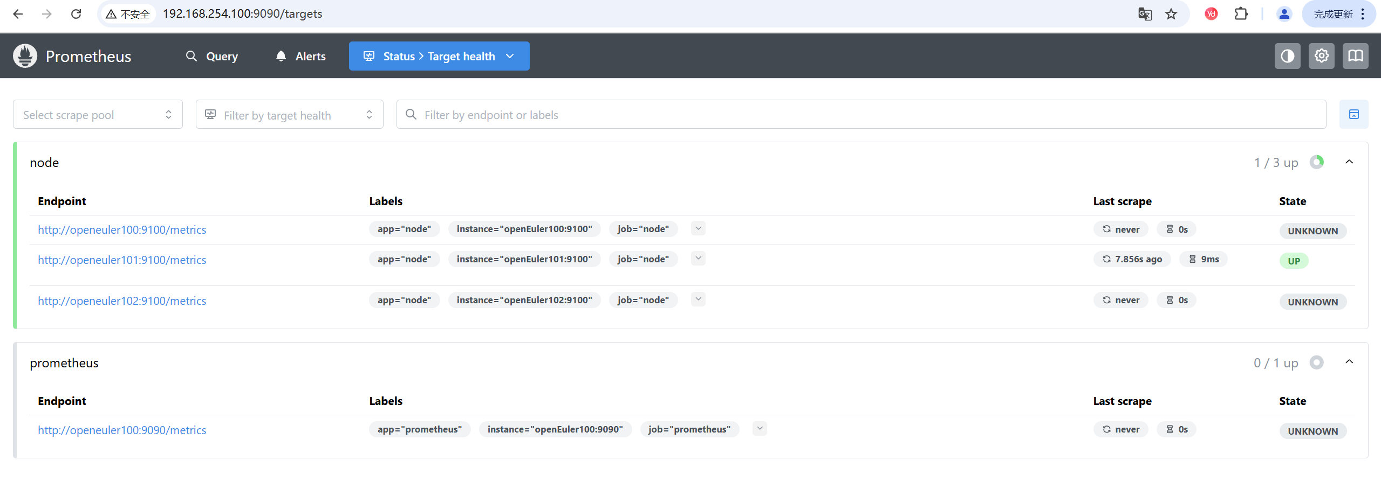Viewport: 1381px width, 488px height.
Task: Expand labels for openEuler101:9100 row
Action: [698, 259]
